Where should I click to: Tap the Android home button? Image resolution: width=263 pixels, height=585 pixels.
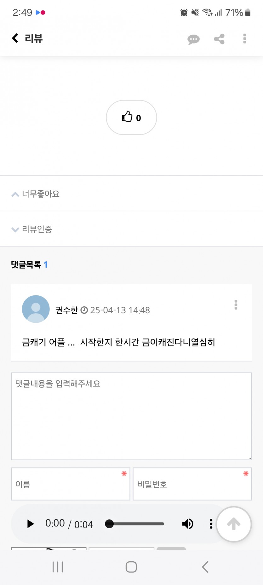point(131,567)
